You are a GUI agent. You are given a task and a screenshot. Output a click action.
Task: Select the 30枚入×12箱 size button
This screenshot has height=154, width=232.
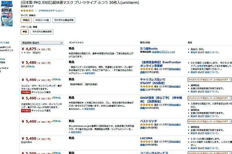(x=42, y=20)
